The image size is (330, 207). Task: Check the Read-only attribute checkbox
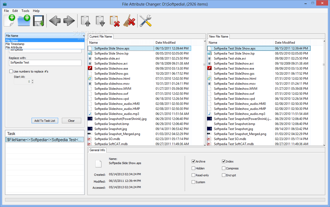pos(193,175)
